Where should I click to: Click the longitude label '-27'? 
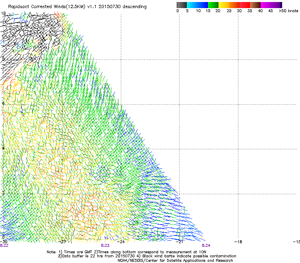pos(62,242)
